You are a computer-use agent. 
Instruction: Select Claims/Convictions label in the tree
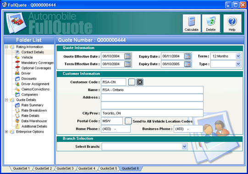tap(35, 89)
